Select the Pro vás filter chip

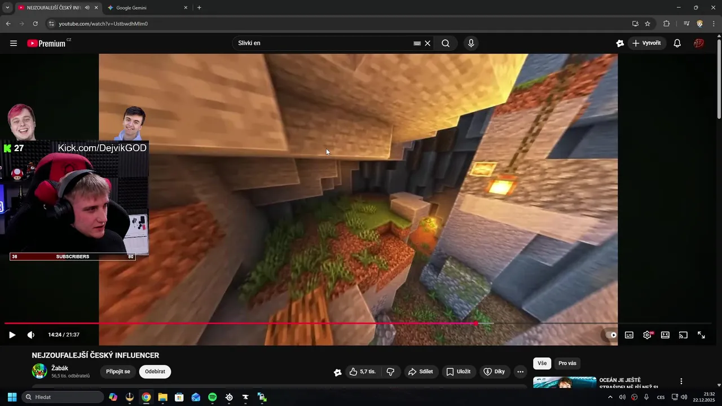click(x=567, y=364)
